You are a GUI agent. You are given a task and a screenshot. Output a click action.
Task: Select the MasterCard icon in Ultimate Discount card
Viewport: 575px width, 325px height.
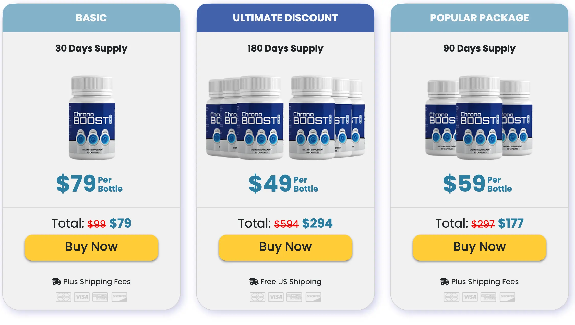click(x=258, y=297)
